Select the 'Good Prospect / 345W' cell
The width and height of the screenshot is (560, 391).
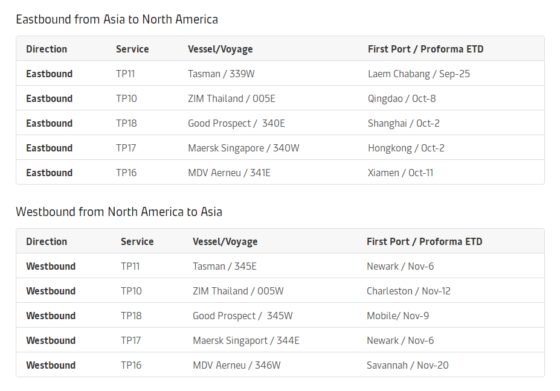[242, 316]
